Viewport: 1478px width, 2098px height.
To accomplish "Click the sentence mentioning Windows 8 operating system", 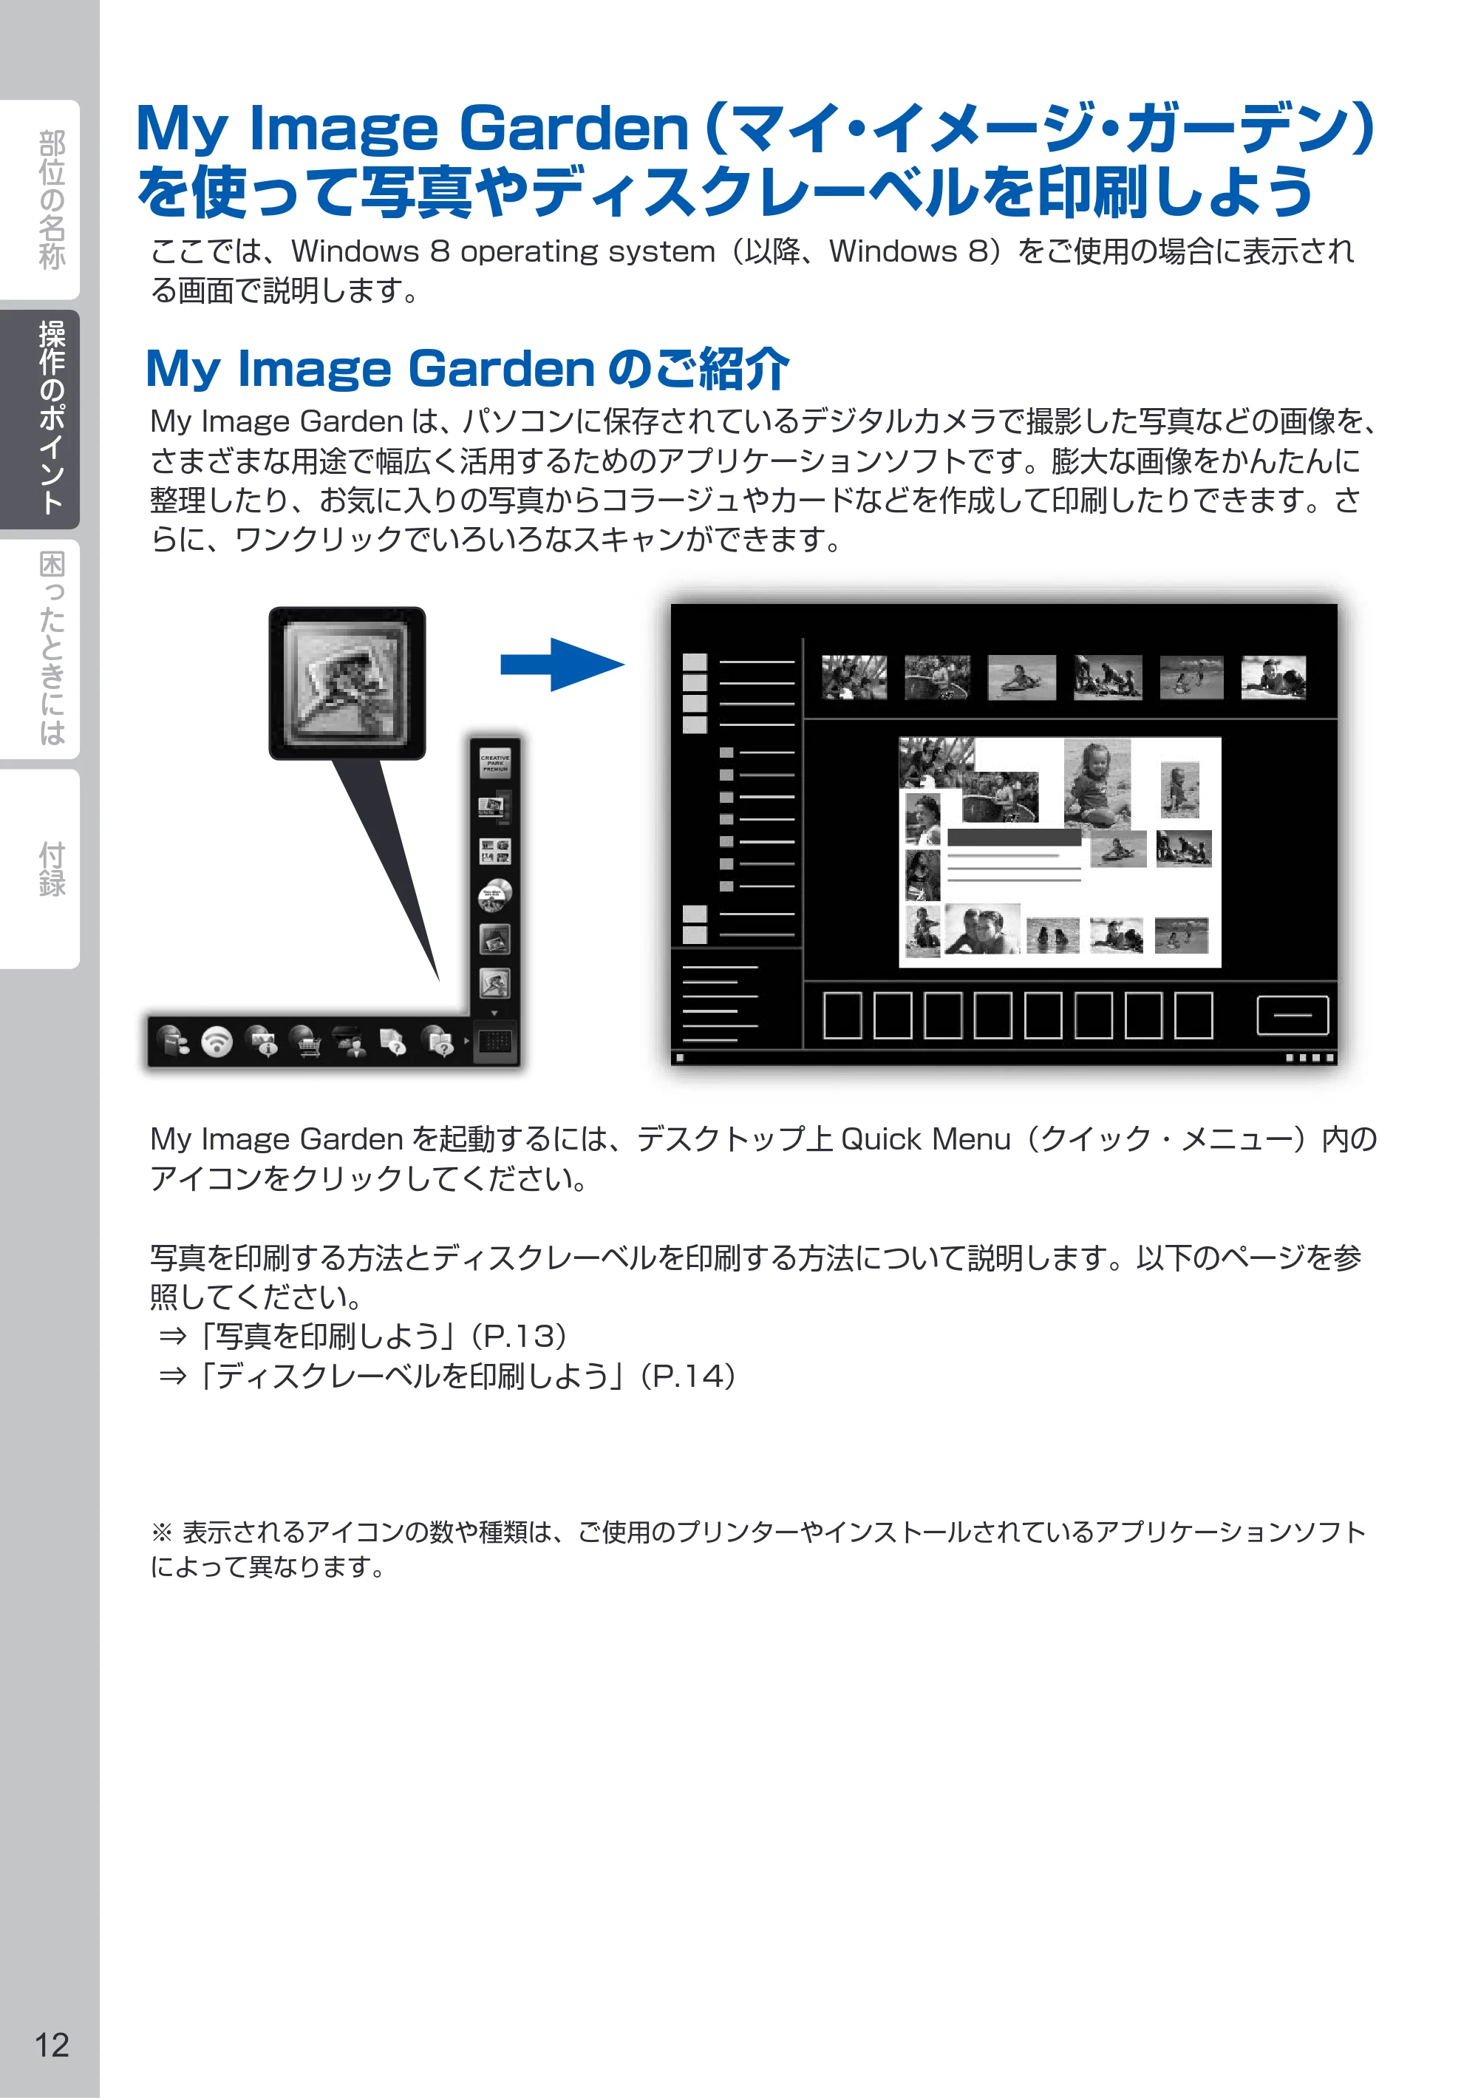I will point(753,271).
